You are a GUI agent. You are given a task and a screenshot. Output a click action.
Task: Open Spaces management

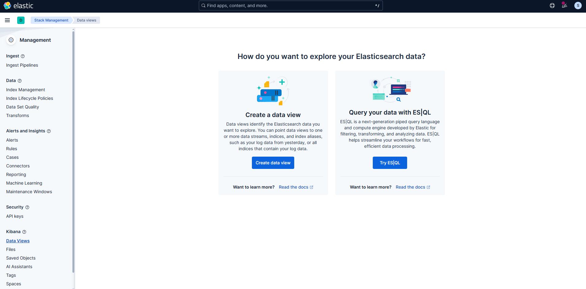pos(13,284)
